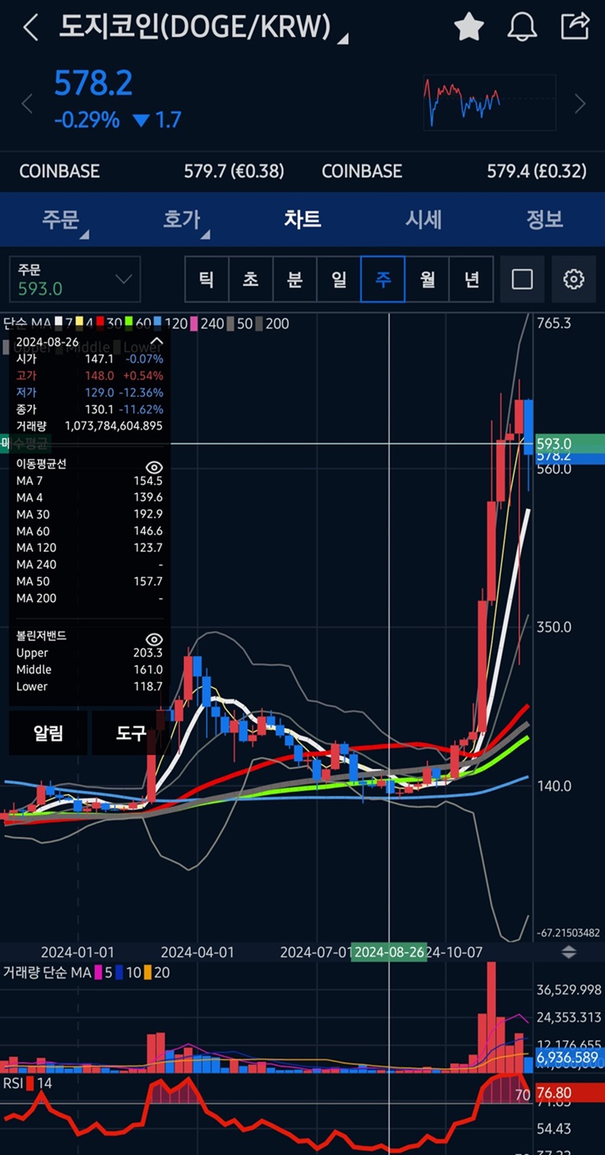Click the volume 6,936.589 value label
The height and width of the screenshot is (1155, 605).
coord(568,1058)
